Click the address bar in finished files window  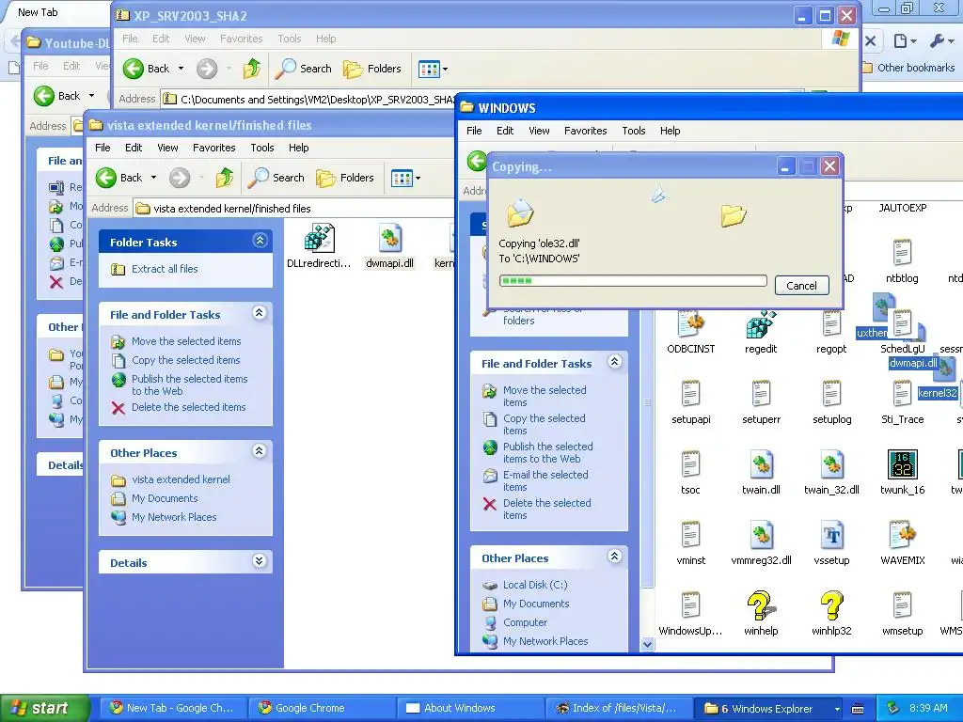[294, 209]
